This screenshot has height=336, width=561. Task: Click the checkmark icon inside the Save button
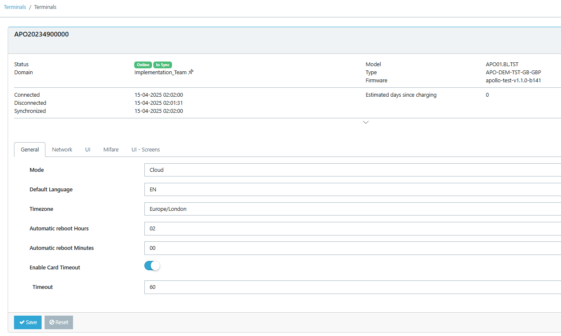(22, 322)
